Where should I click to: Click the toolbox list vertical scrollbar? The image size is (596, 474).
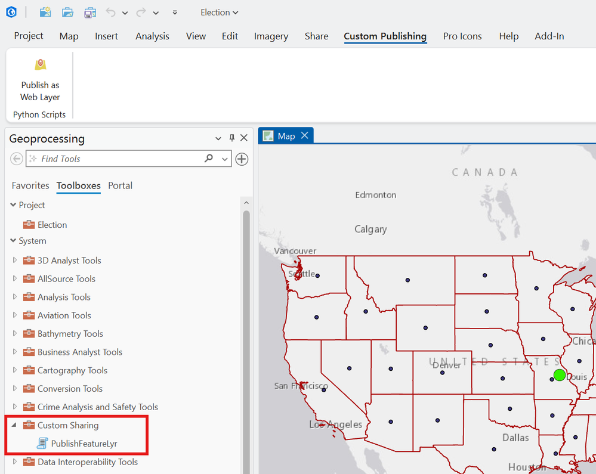[x=246, y=342]
